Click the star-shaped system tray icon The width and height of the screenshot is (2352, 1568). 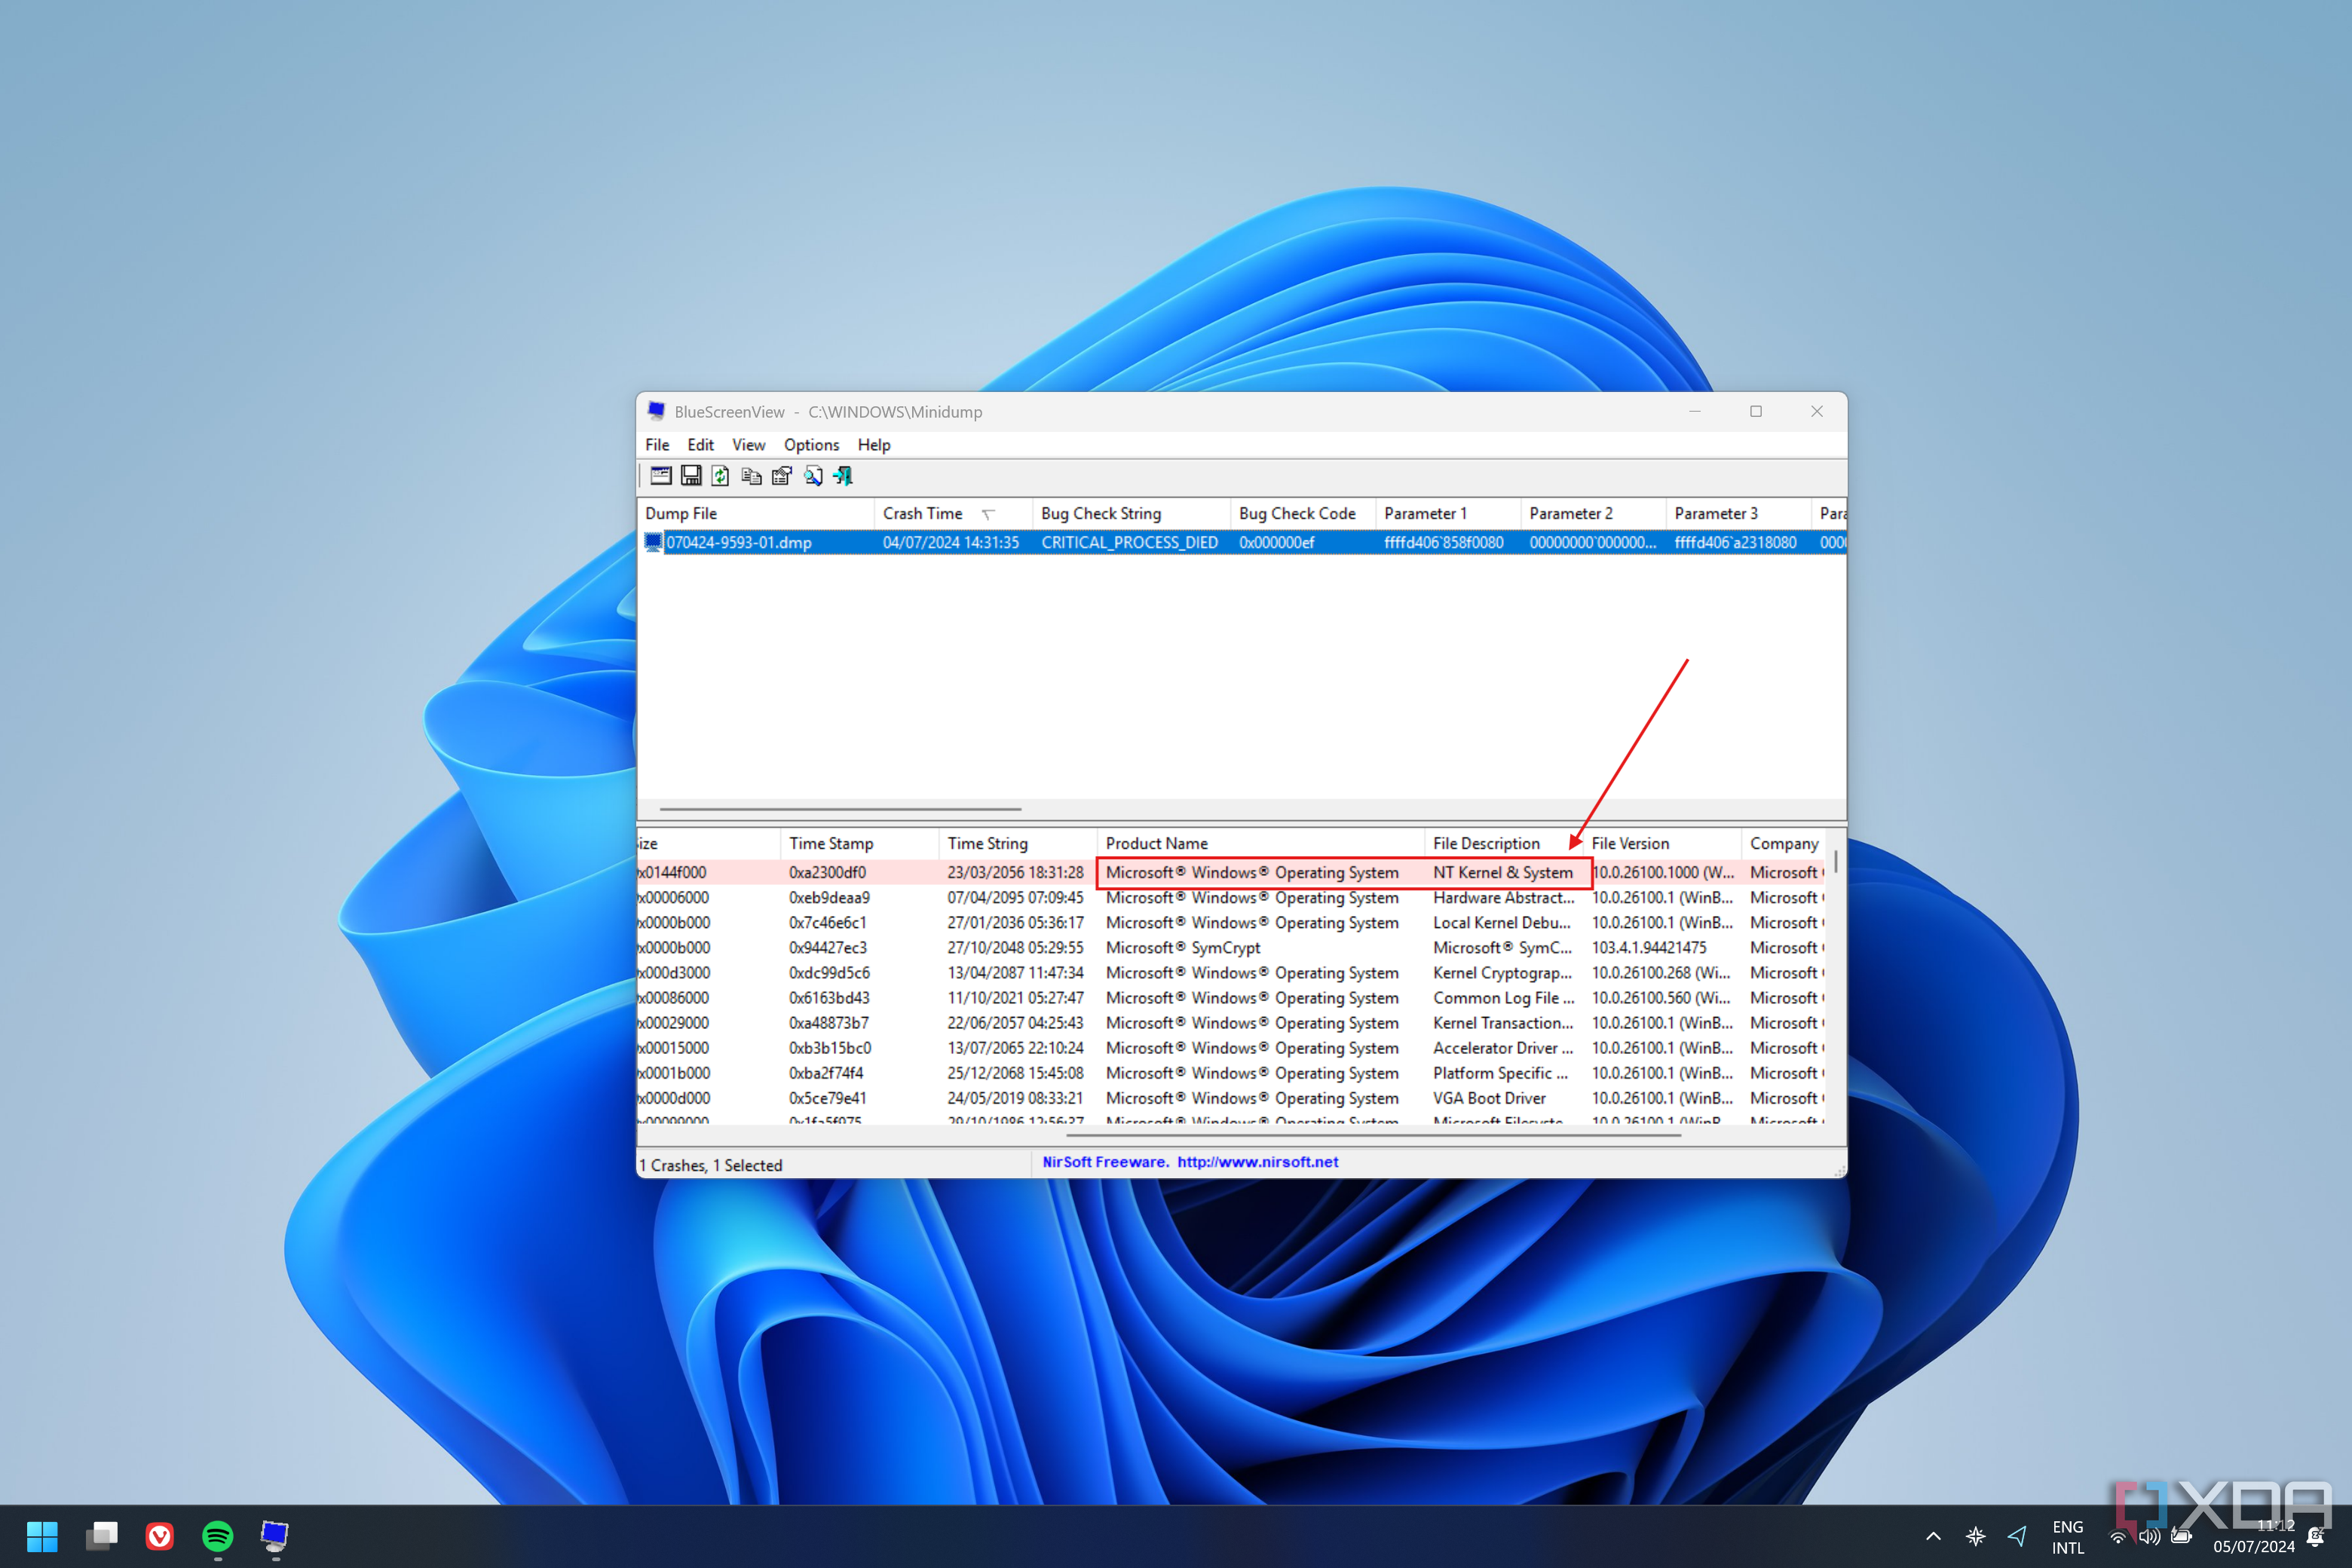tap(1975, 1535)
